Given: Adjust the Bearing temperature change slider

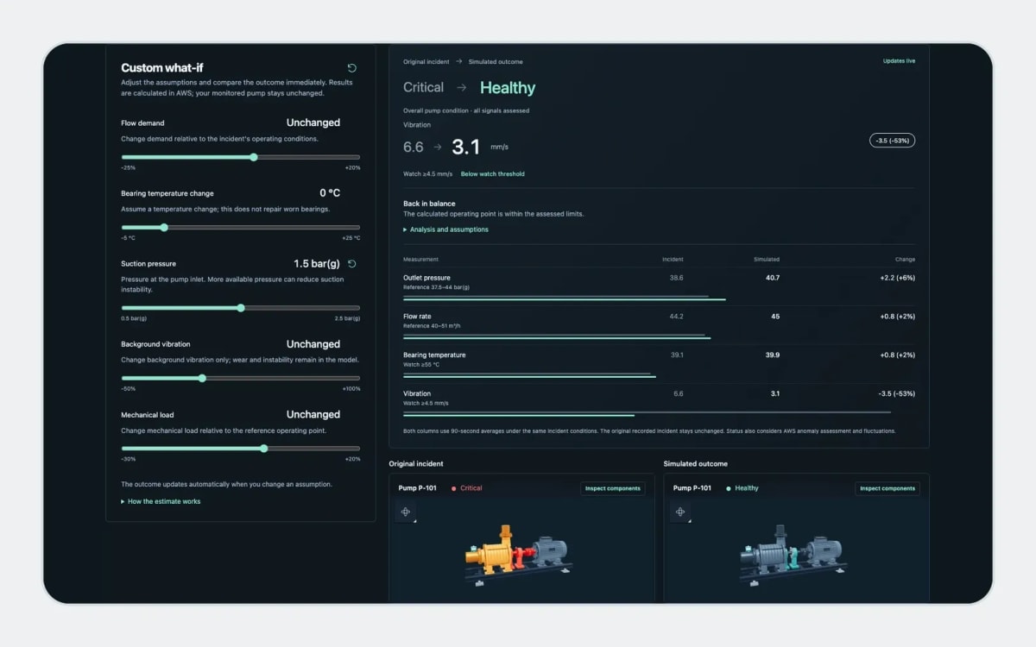Looking at the screenshot, I should [x=241, y=228].
